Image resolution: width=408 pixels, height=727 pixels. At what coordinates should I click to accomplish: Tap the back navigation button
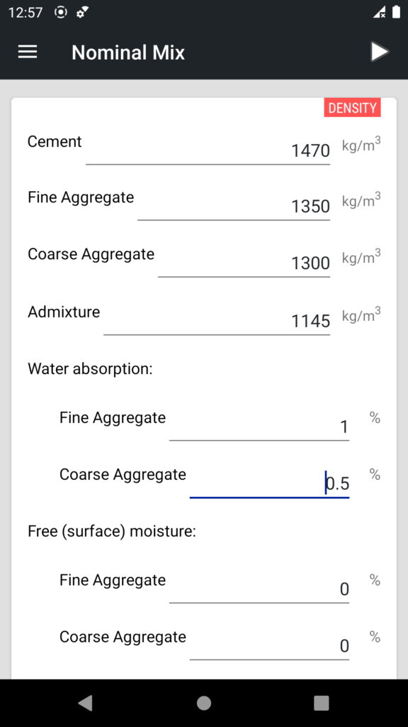click(85, 703)
